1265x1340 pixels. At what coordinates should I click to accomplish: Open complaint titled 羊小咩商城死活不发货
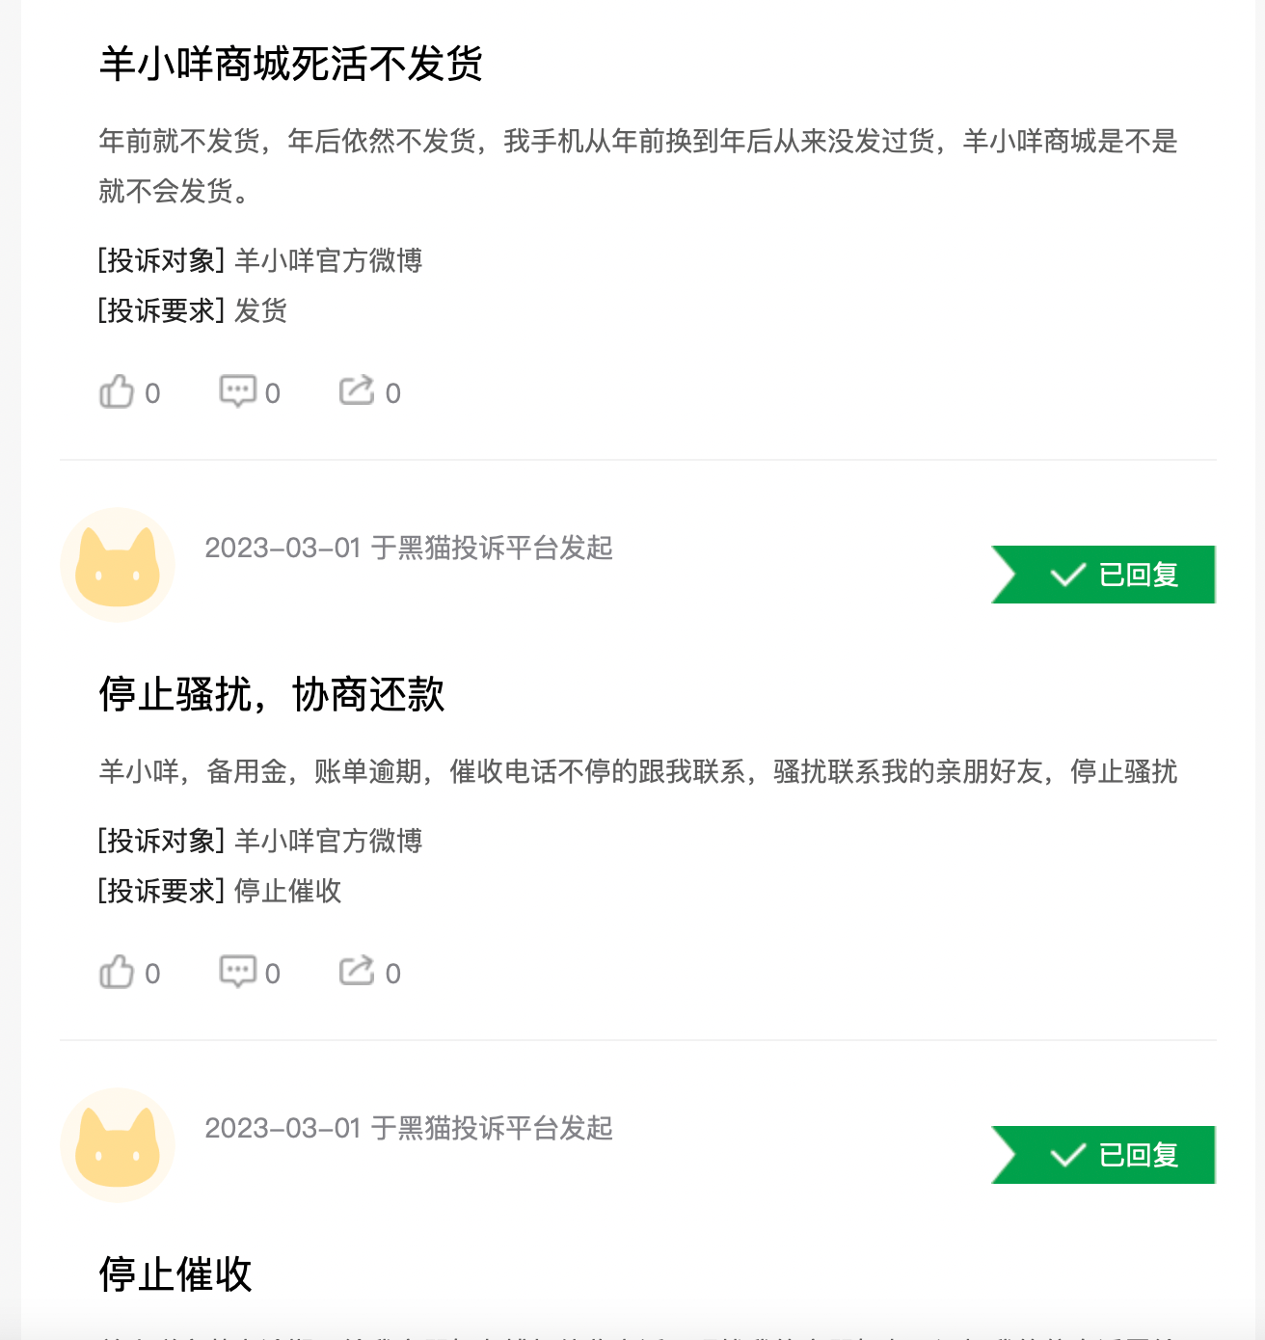(290, 65)
